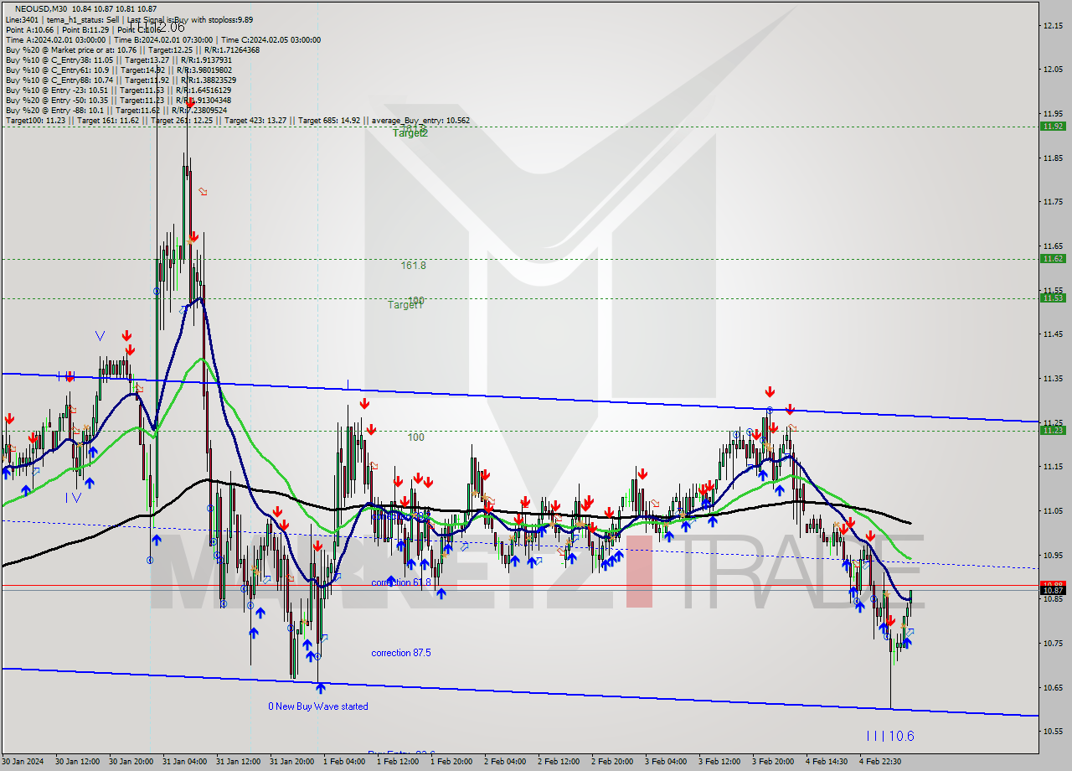Viewport: 1072px width, 771px height.
Task: Click the '2 Feb 20:00' time label
Action: pos(612,762)
